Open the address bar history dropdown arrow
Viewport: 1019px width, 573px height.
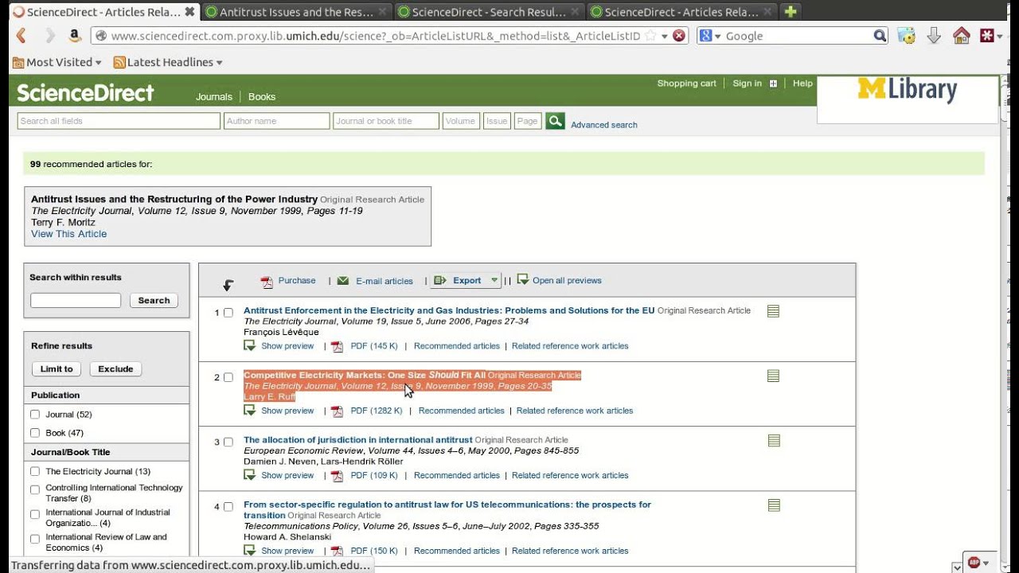665,36
